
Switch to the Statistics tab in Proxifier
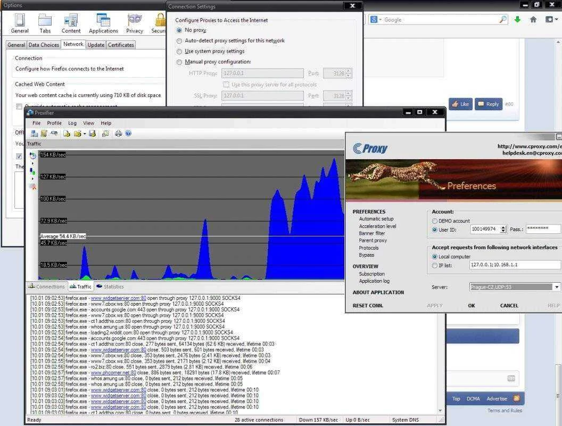click(110, 286)
